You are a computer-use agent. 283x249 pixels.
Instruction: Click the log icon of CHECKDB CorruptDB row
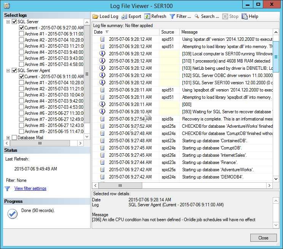(102, 133)
